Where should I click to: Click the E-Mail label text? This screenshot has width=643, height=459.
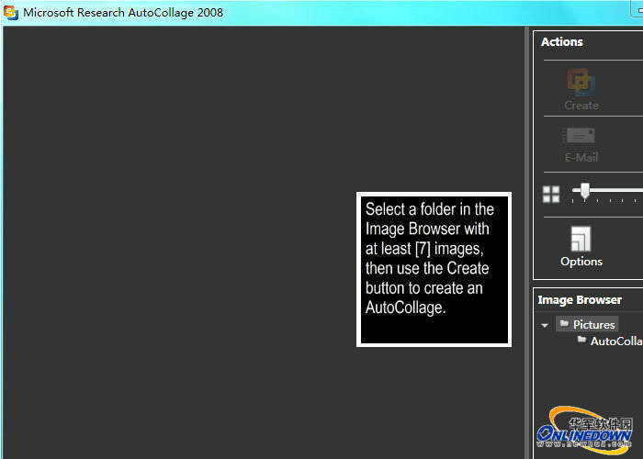[581, 157]
